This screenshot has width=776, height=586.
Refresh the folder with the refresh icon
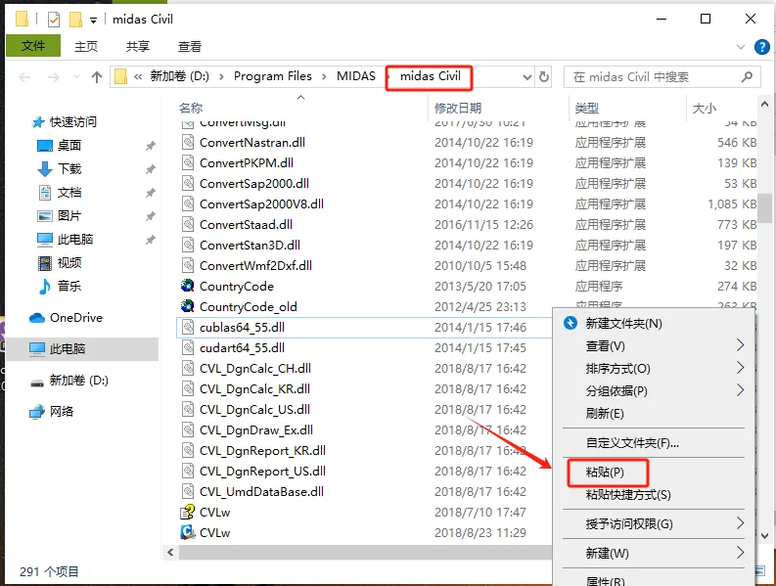pos(544,77)
